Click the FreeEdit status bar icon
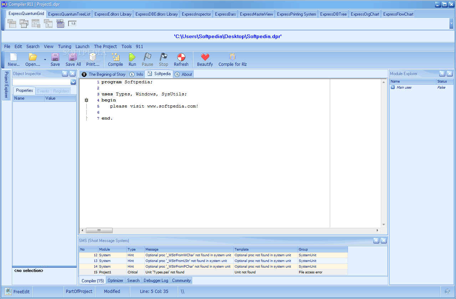 coord(8,292)
